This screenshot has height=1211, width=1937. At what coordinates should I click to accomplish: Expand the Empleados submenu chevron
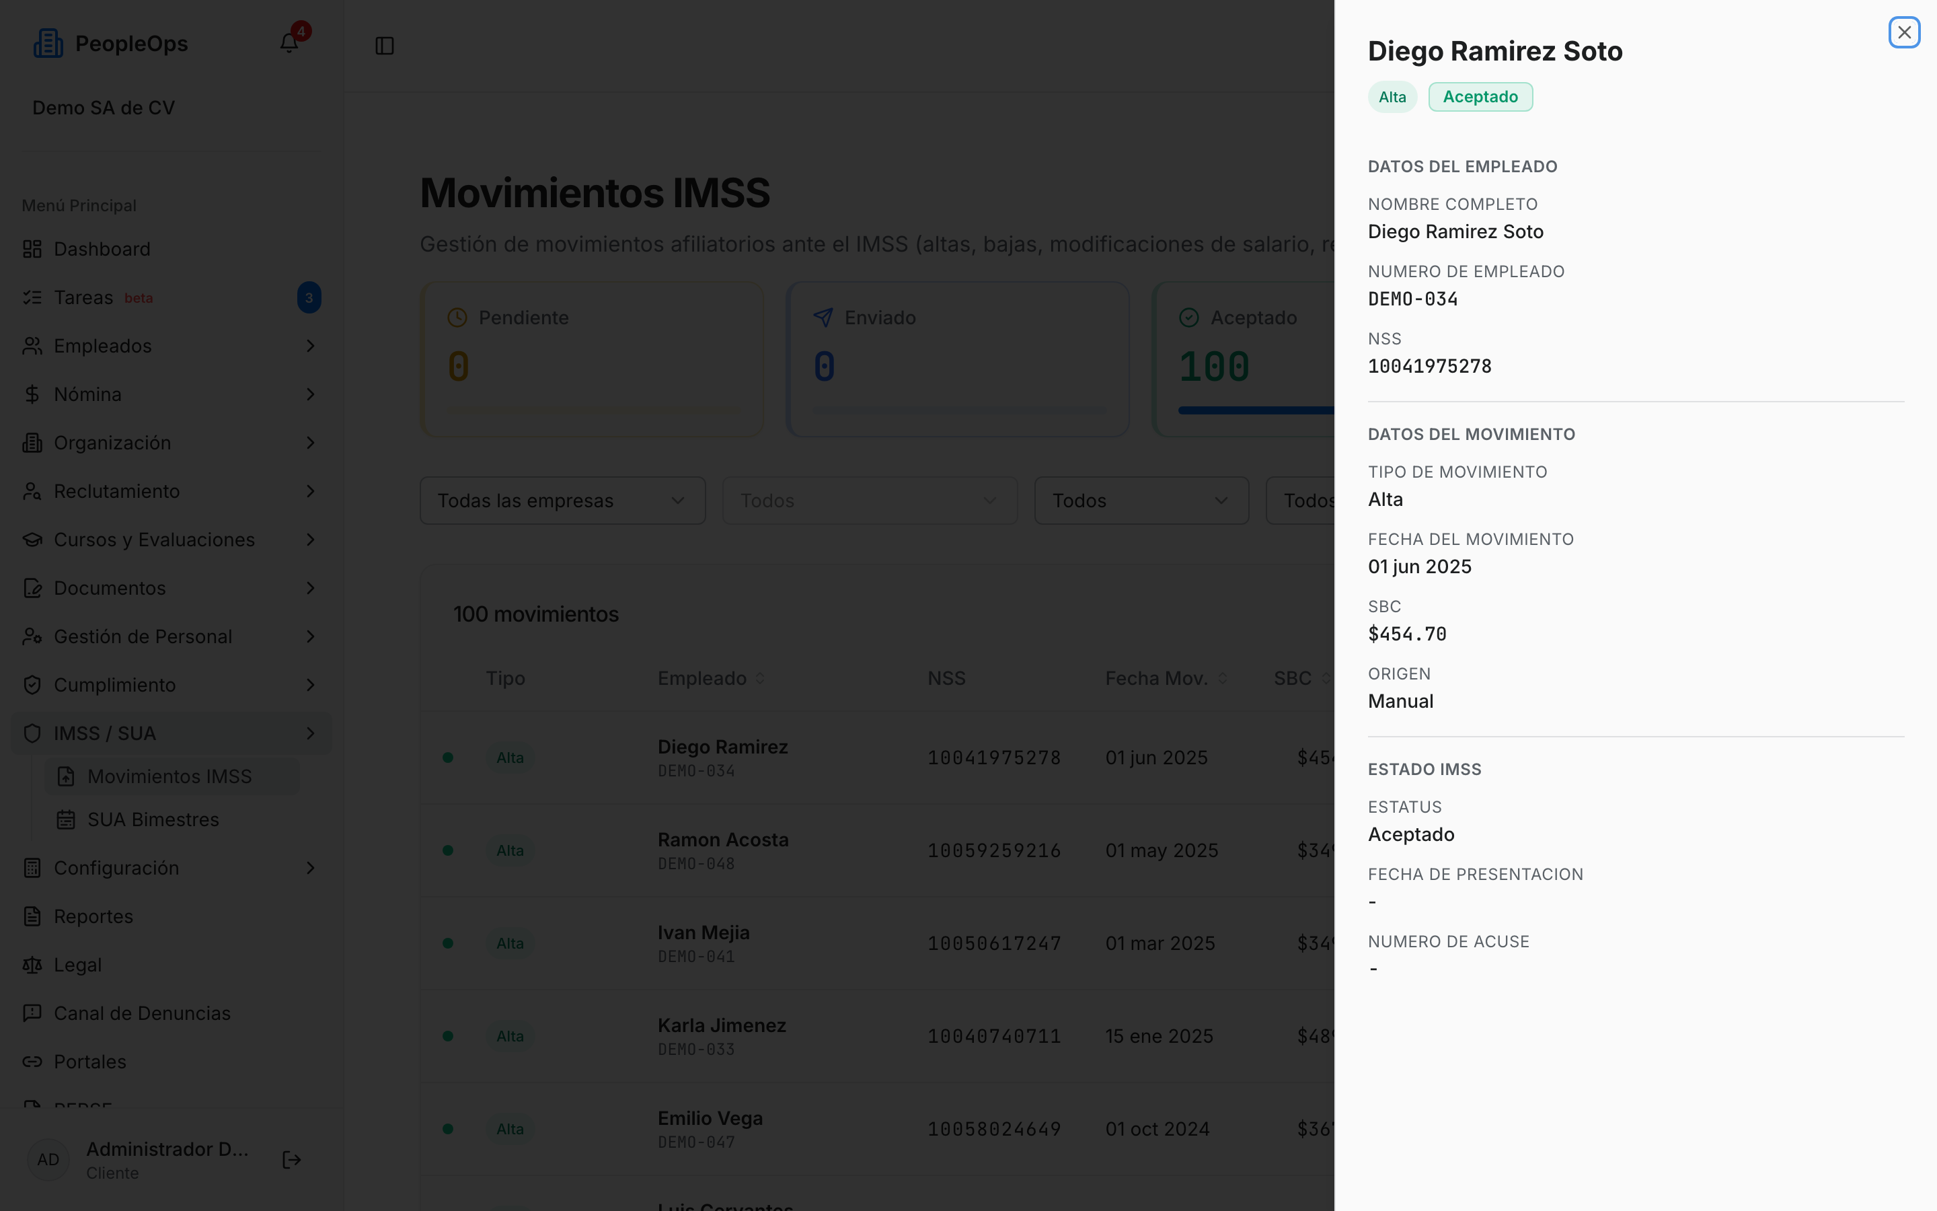[x=311, y=346]
